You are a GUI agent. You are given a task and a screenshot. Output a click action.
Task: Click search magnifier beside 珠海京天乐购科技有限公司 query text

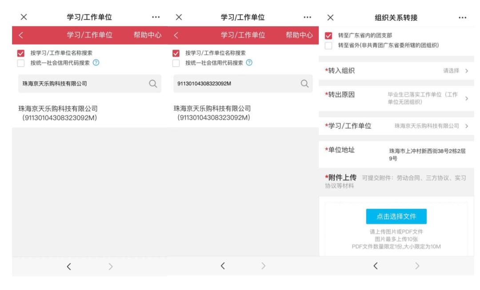coord(153,83)
